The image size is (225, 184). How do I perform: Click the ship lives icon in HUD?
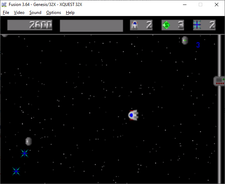[x=135, y=25]
